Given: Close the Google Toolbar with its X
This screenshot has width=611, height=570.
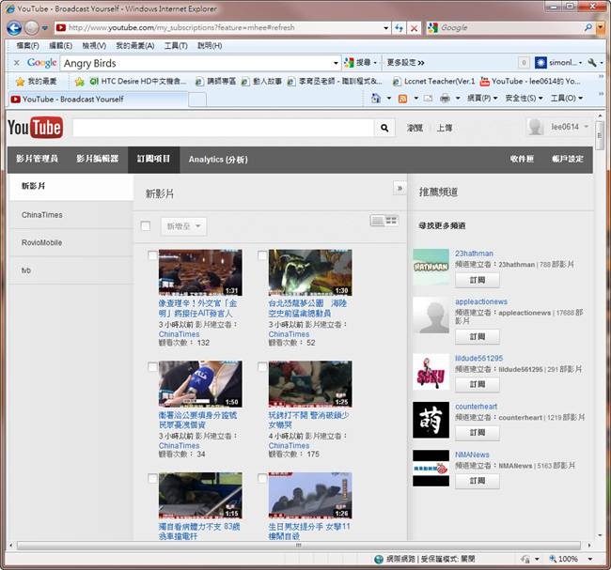Looking at the screenshot, I should pos(16,62).
